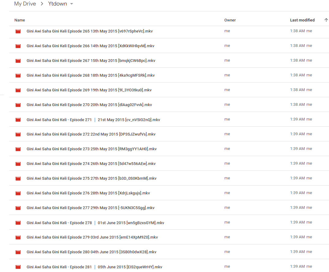The image size is (329, 272).
Task: Select file name Episode 265 13th May 2015
Action: coord(90,31)
